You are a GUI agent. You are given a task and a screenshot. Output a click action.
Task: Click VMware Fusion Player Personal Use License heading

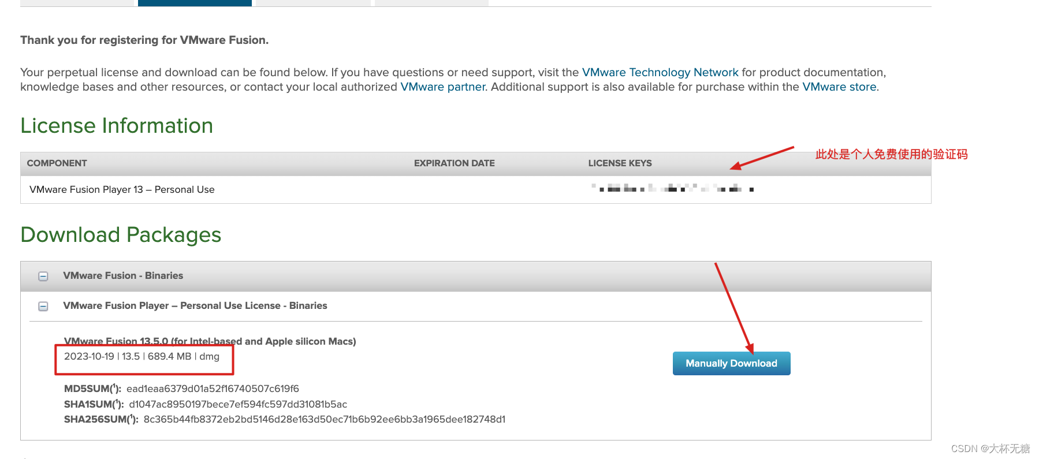tap(195, 305)
